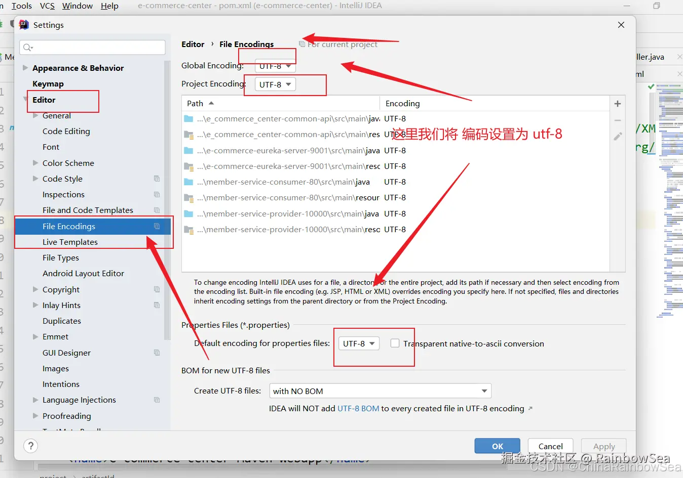Click the resource folder icon for member-service-consumer-80 resources
683x478 pixels.
pos(188,198)
